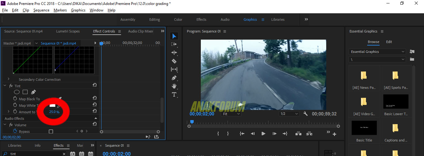Step forward one frame

(x=274, y=134)
